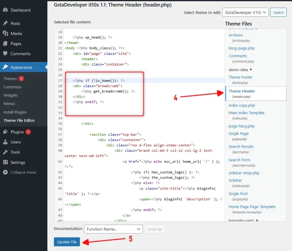Screen dimensions: 292x251
Task: Open Search Results file
Action: pos(241,146)
